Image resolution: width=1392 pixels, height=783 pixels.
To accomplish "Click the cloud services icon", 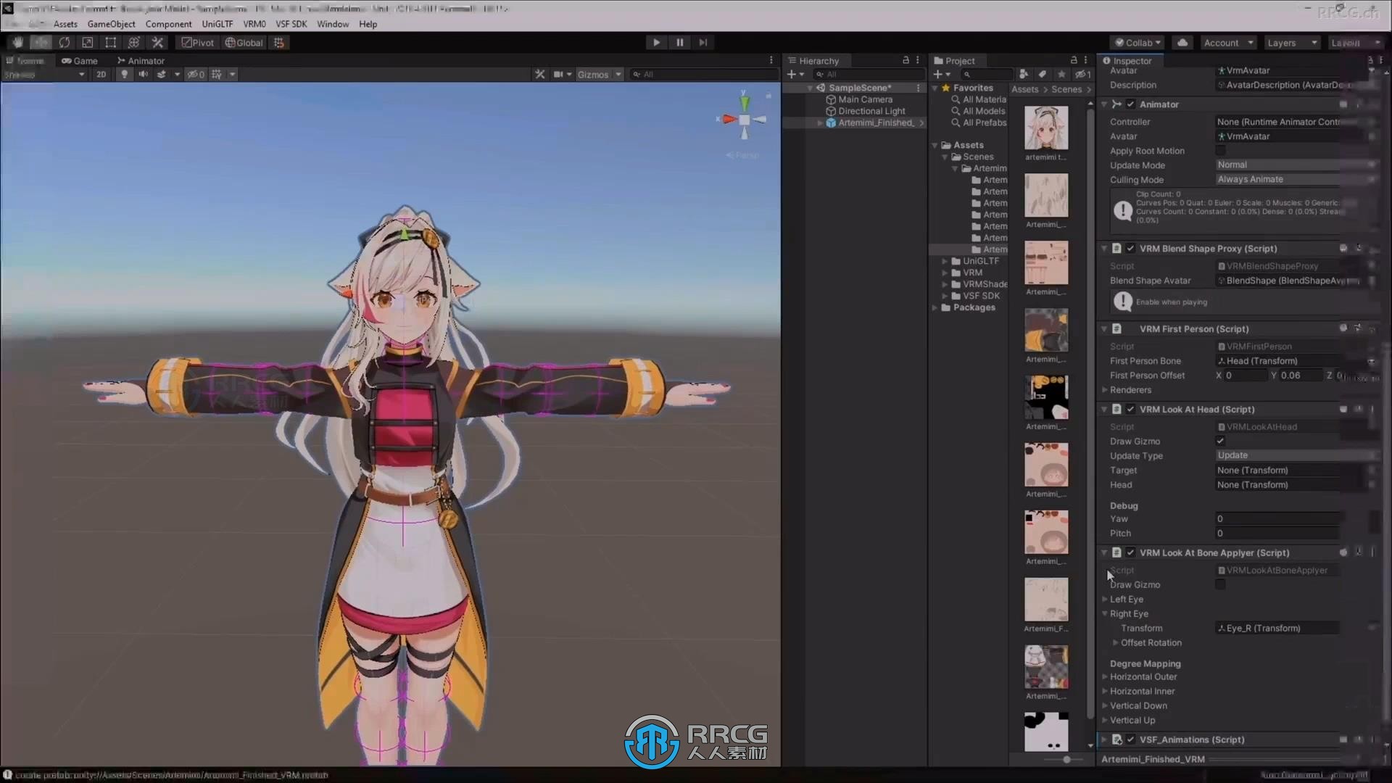I will coord(1182,43).
